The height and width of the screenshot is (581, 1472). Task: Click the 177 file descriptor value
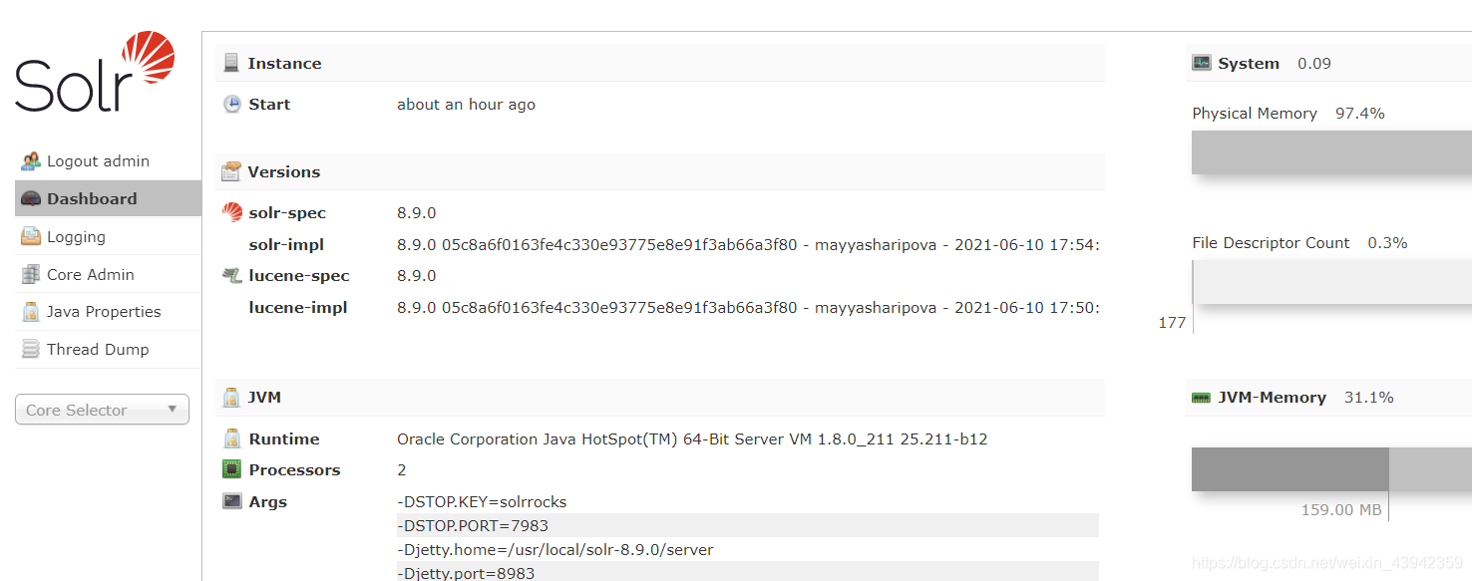(x=1172, y=322)
